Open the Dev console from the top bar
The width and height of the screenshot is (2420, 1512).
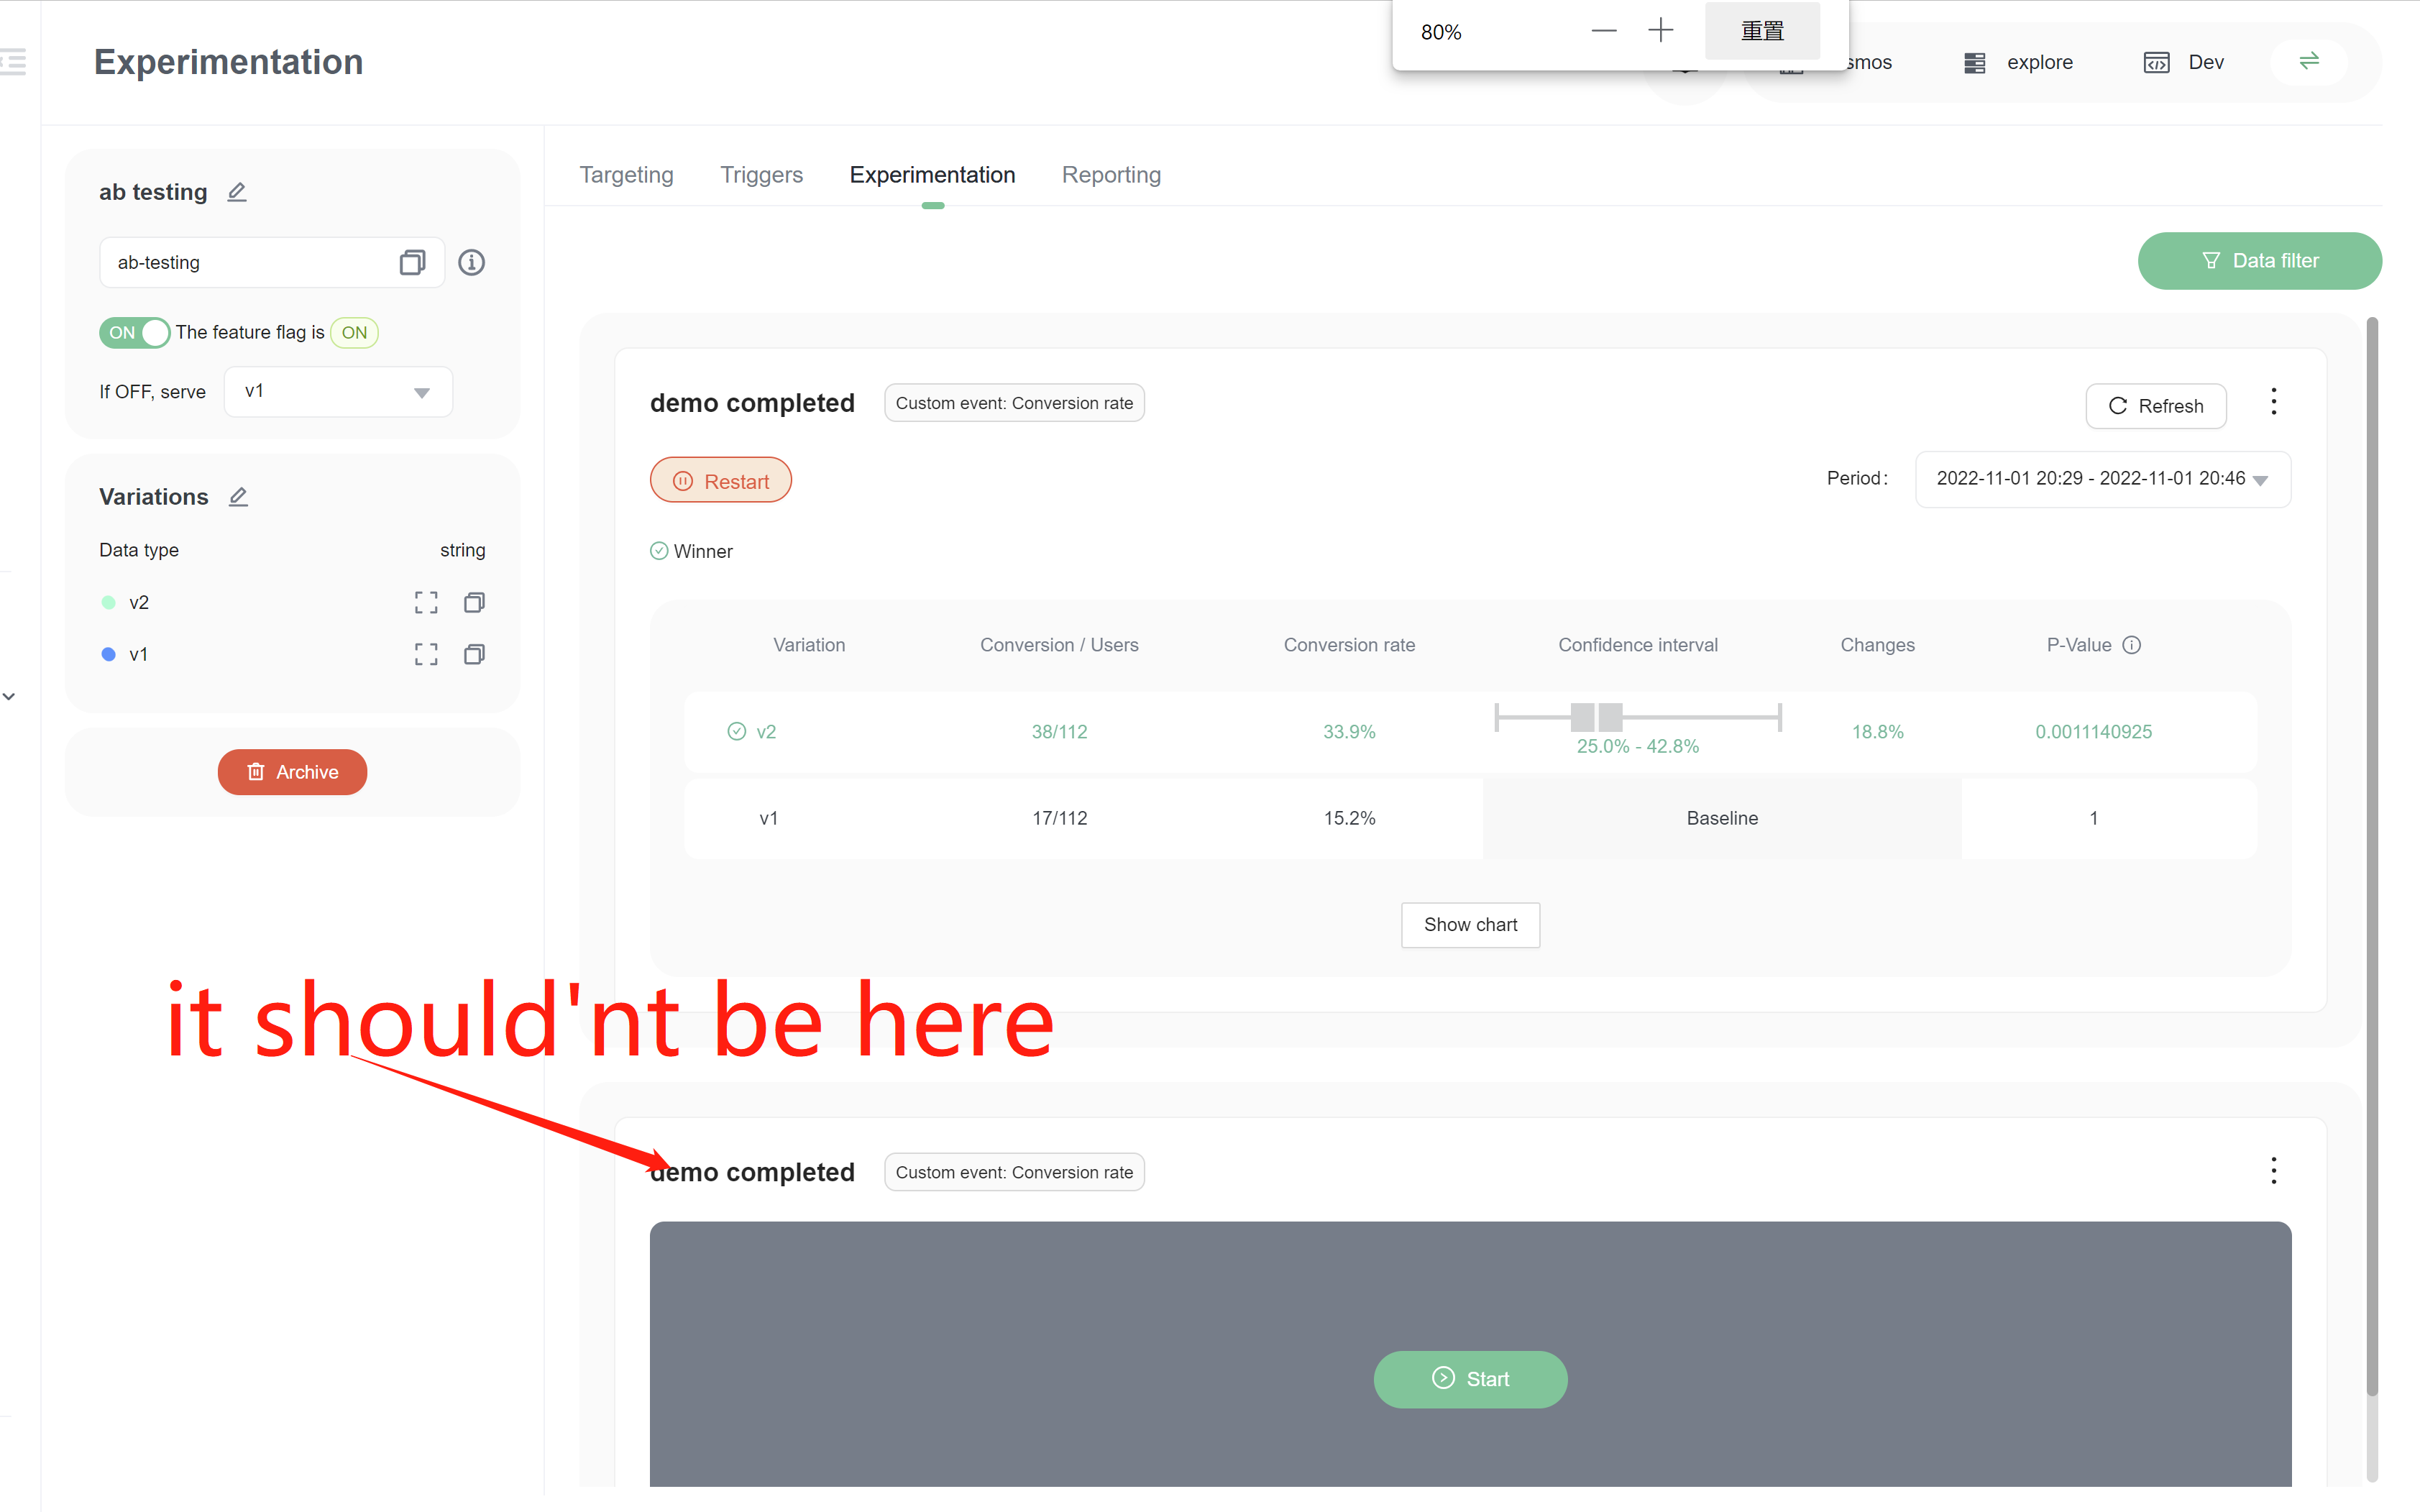coord(2183,62)
